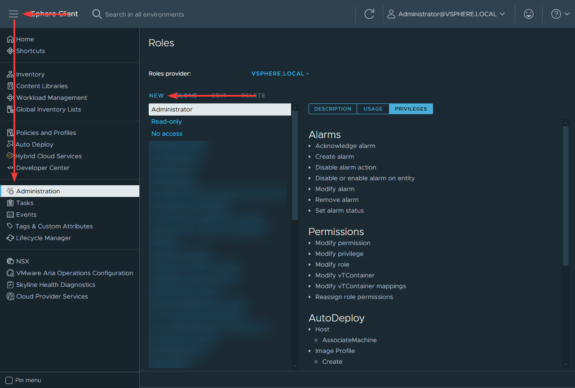Open the hamburger navigation menu

point(13,14)
